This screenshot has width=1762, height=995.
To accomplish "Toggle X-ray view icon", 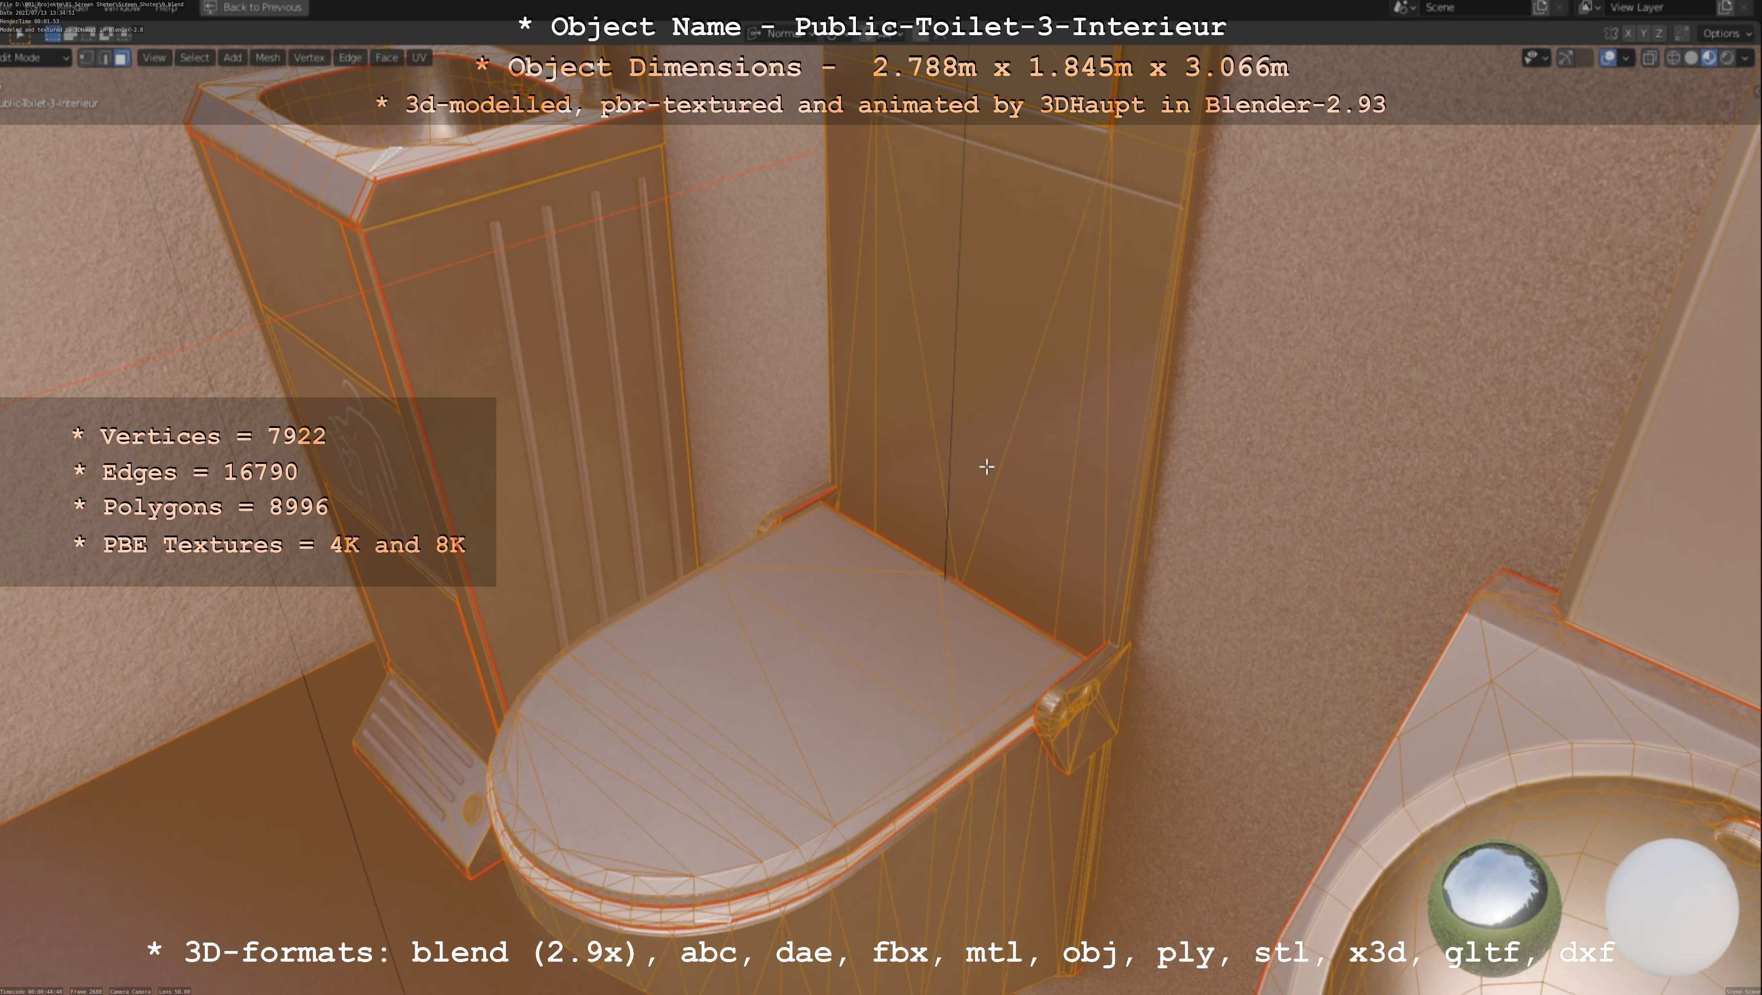I will pyautogui.click(x=1649, y=58).
